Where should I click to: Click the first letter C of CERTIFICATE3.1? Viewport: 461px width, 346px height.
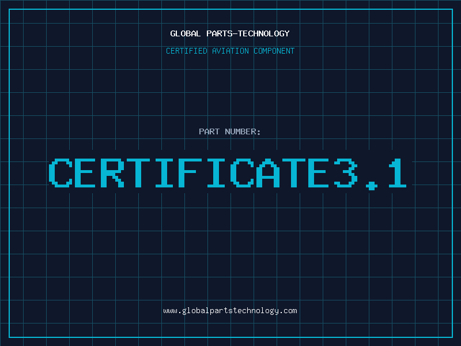[61, 172]
